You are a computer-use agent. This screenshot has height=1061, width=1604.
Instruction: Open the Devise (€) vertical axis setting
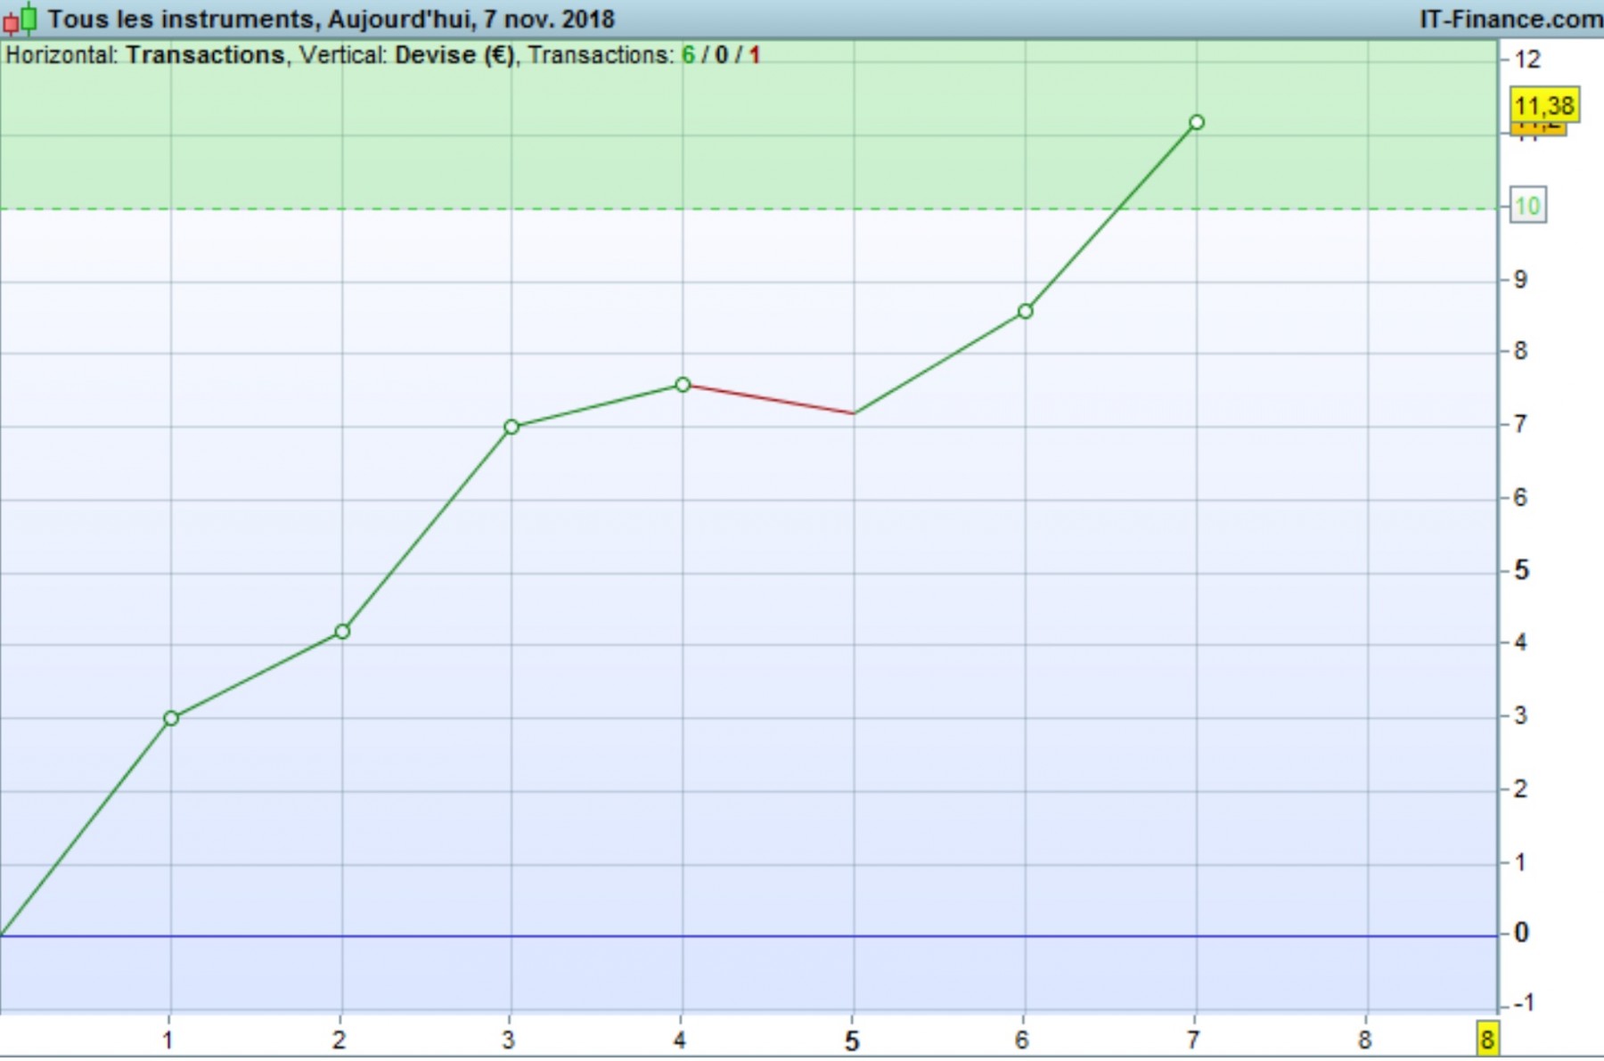click(454, 55)
